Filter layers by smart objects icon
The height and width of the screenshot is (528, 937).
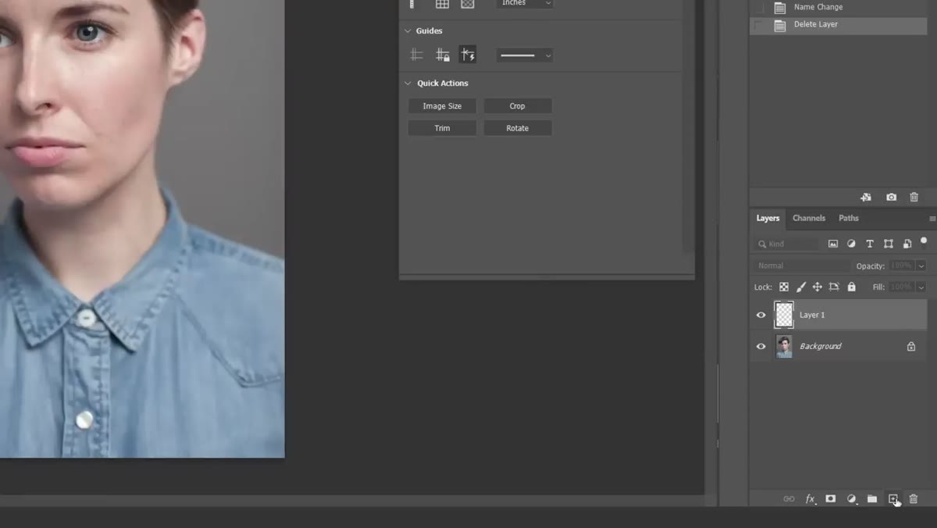[907, 244]
